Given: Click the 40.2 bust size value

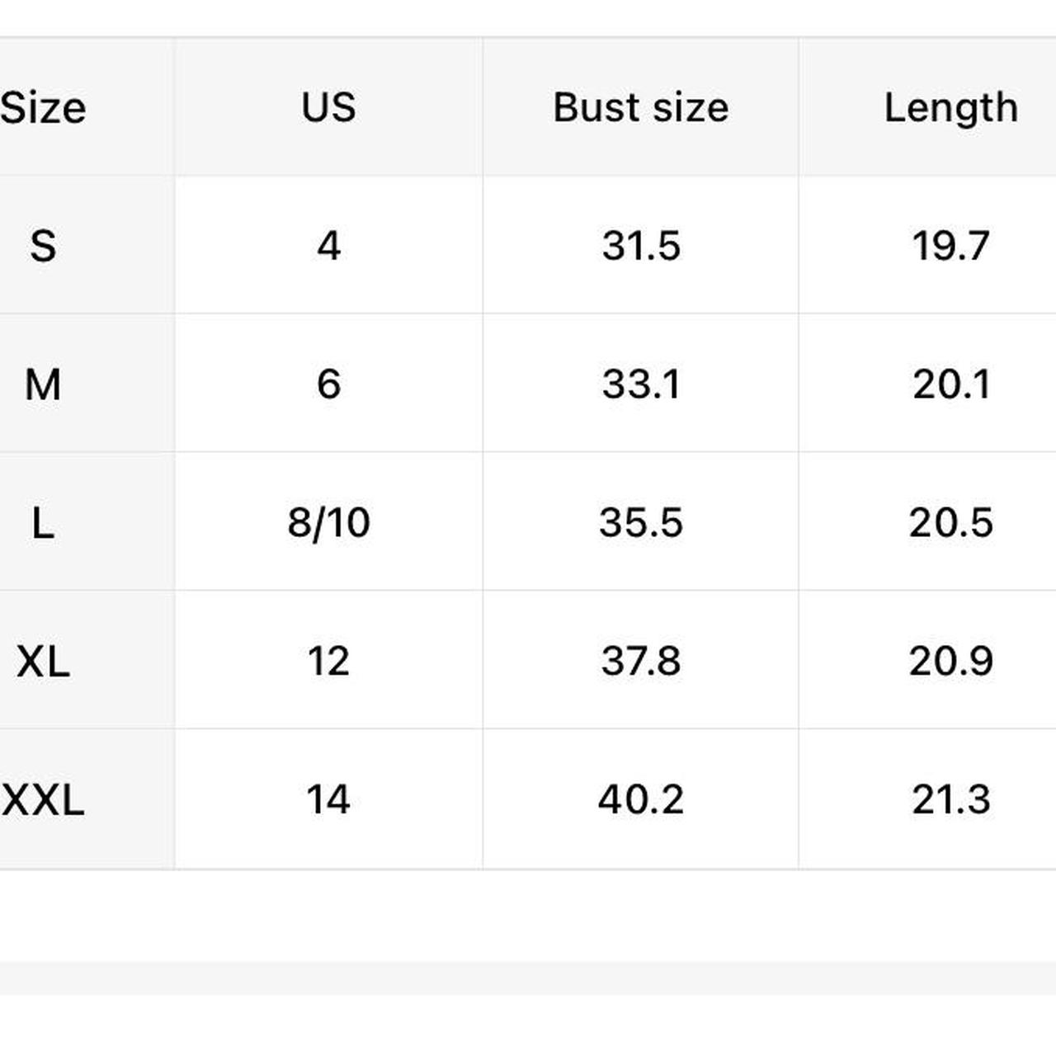Looking at the screenshot, I should (x=640, y=799).
